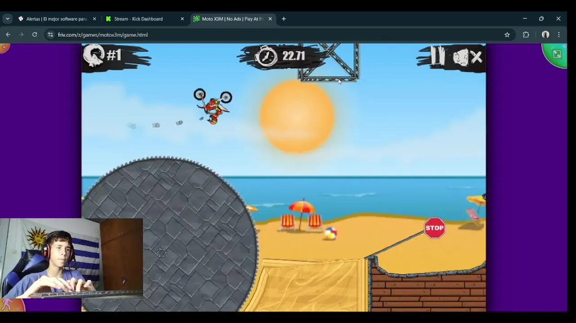
Task: Go forward in browser history
Action: click(x=21, y=35)
